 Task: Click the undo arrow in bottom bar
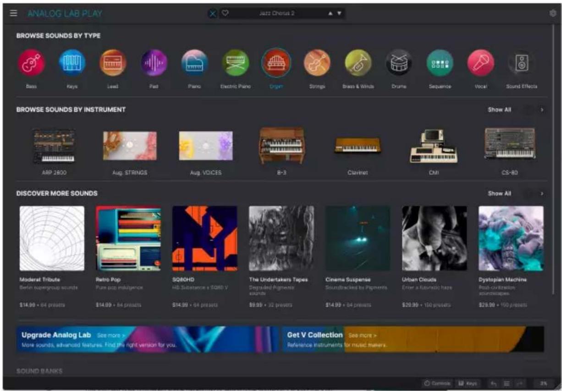[494, 383]
